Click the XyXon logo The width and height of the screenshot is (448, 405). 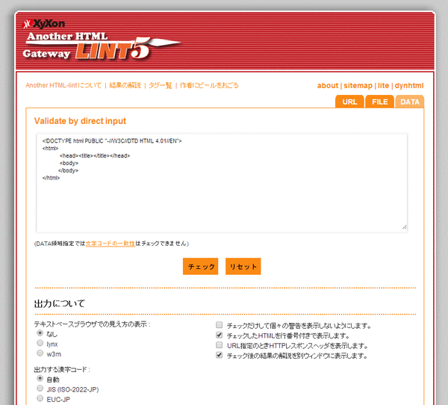coord(43,24)
